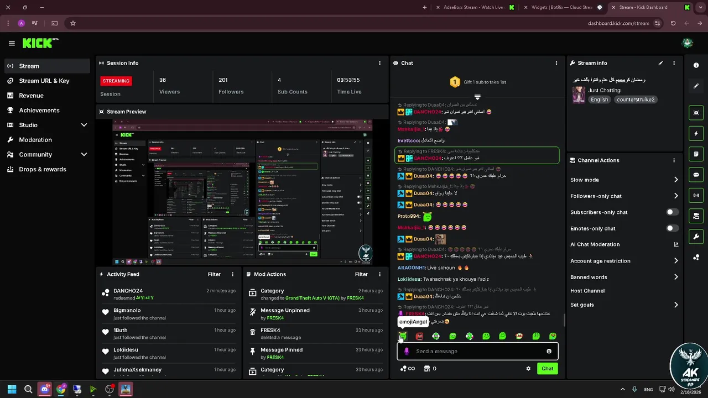Click STREAMING status badge
The height and width of the screenshot is (398, 708).
(116, 81)
